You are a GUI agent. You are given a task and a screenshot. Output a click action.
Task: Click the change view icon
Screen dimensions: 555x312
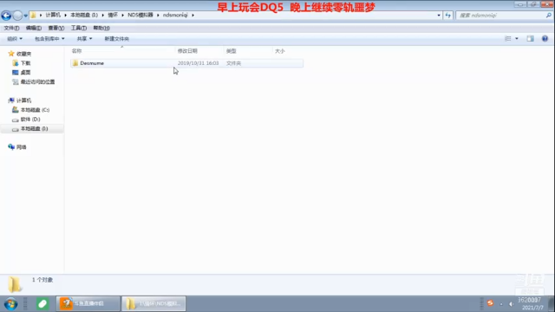click(508, 38)
